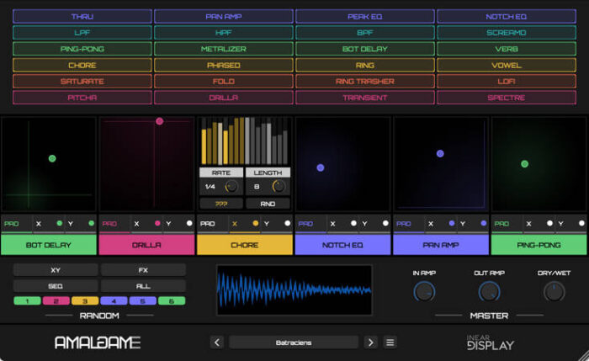This screenshot has height=361, width=589.
Task: Select the Metalizer effect from the list
Action: coord(223,49)
